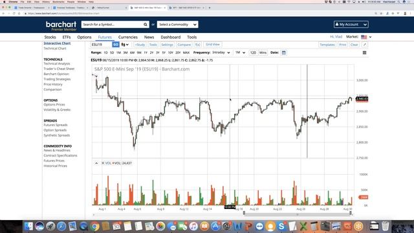Click the ESU19 symbol input field
The height and width of the screenshot is (233, 414).
(x=101, y=45)
